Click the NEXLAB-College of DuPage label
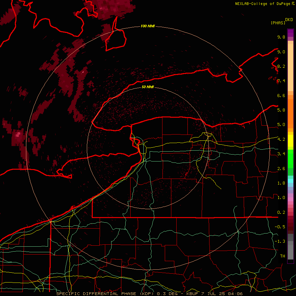 263,4
